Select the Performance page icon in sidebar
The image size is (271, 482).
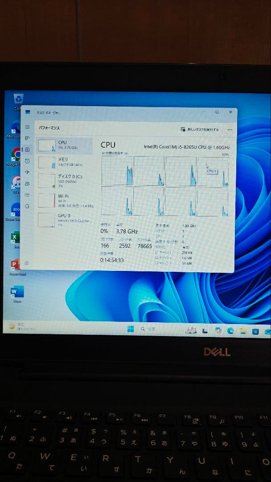[x=27, y=150]
